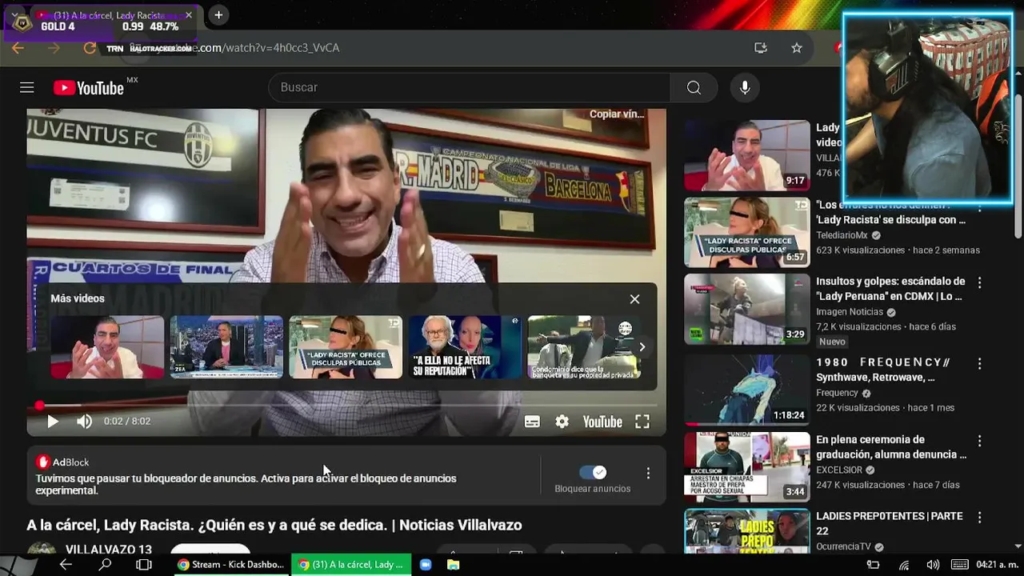
Task: Enter fullscreen mode on the player
Action: 642,422
